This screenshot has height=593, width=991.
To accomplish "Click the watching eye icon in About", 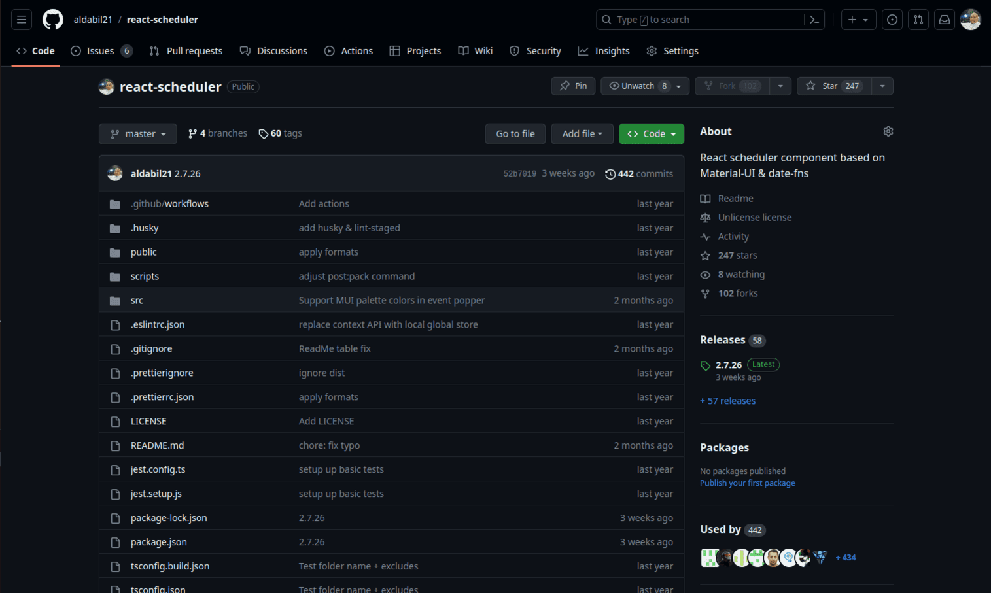I will [705, 275].
